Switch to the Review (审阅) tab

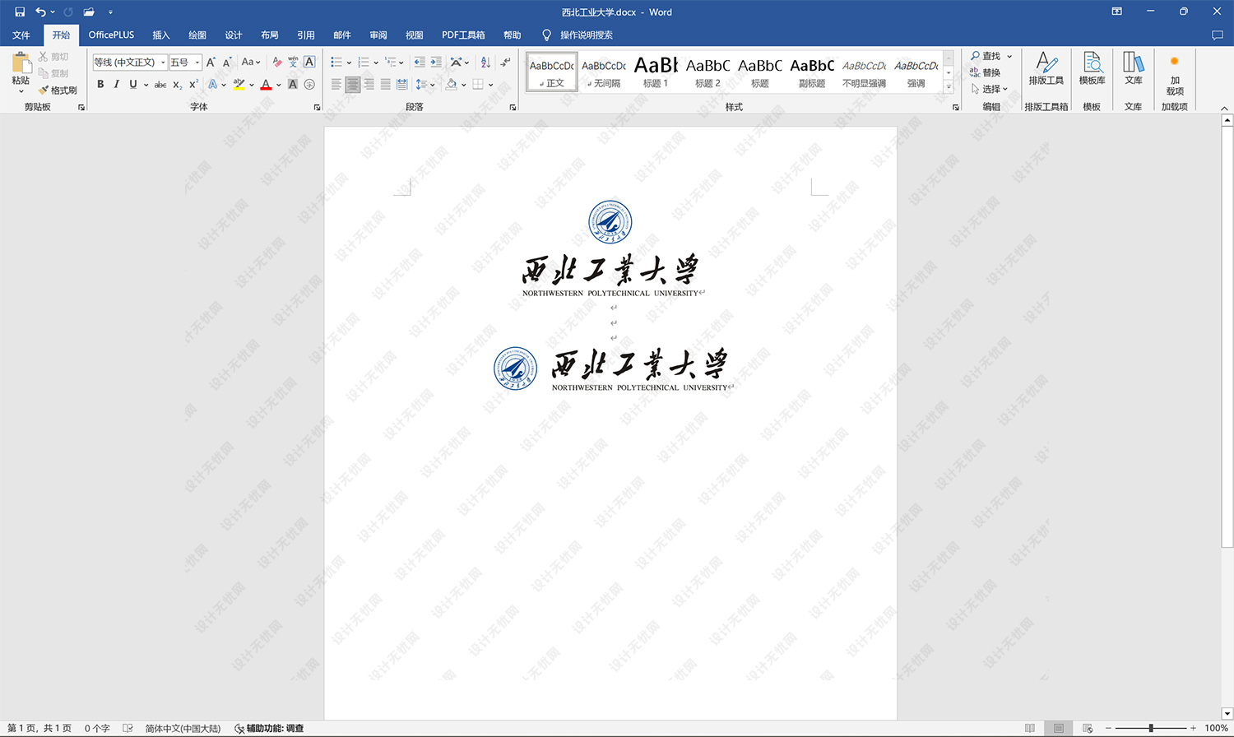point(378,35)
